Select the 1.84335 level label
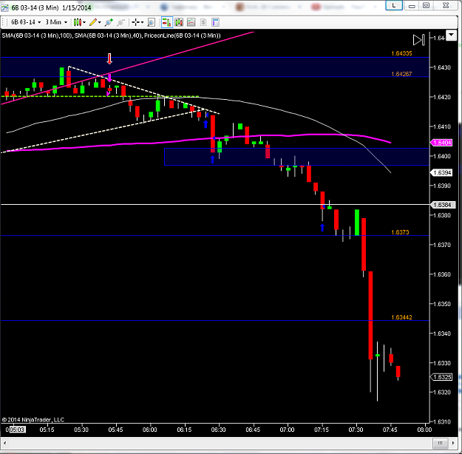The image size is (462, 454). tap(401, 53)
